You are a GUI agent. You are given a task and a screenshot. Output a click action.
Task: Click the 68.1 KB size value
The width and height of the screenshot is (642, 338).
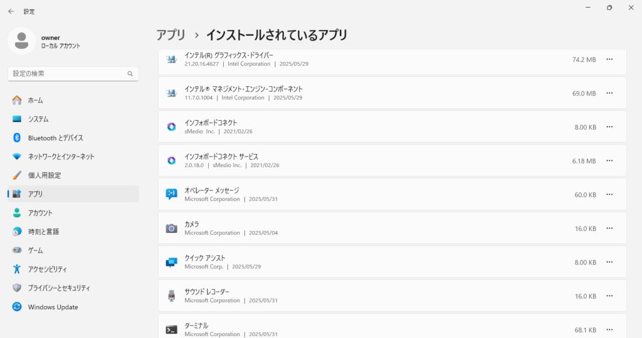[x=585, y=330]
